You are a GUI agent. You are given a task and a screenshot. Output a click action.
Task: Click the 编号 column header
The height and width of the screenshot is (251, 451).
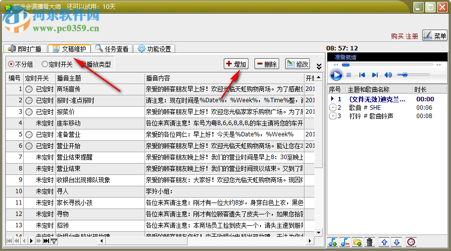tap(14, 78)
